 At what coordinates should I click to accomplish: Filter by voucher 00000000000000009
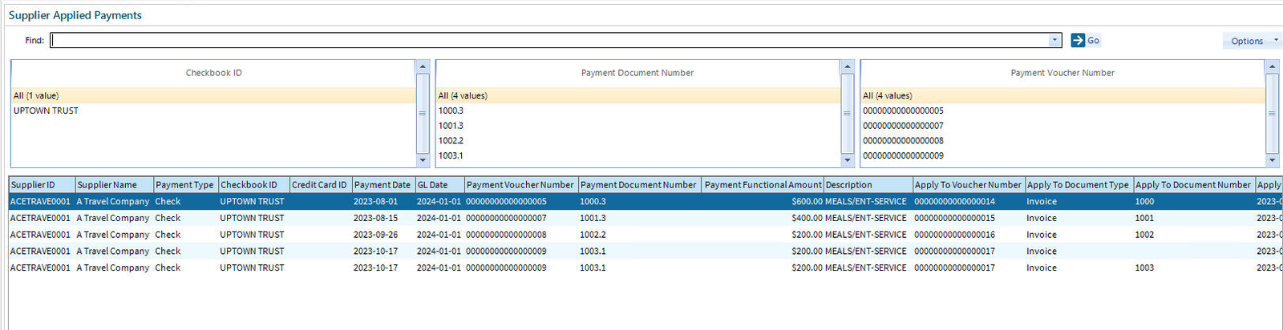pyautogui.click(x=1062, y=155)
